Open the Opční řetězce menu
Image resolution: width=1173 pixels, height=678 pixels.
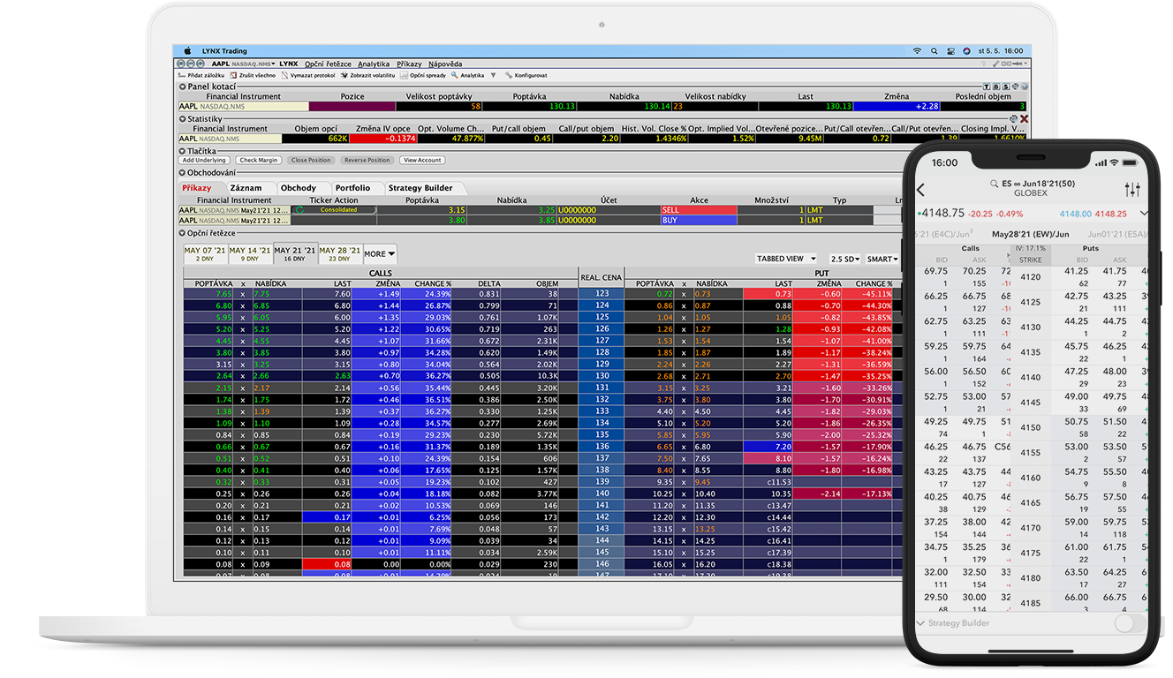pyautogui.click(x=328, y=64)
